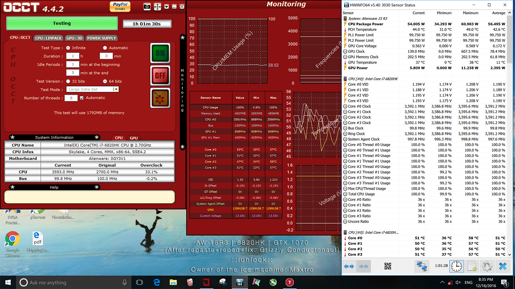Viewport: 515px width, 289px height.
Task: Show hidden system tray icons
Action: tap(443, 282)
